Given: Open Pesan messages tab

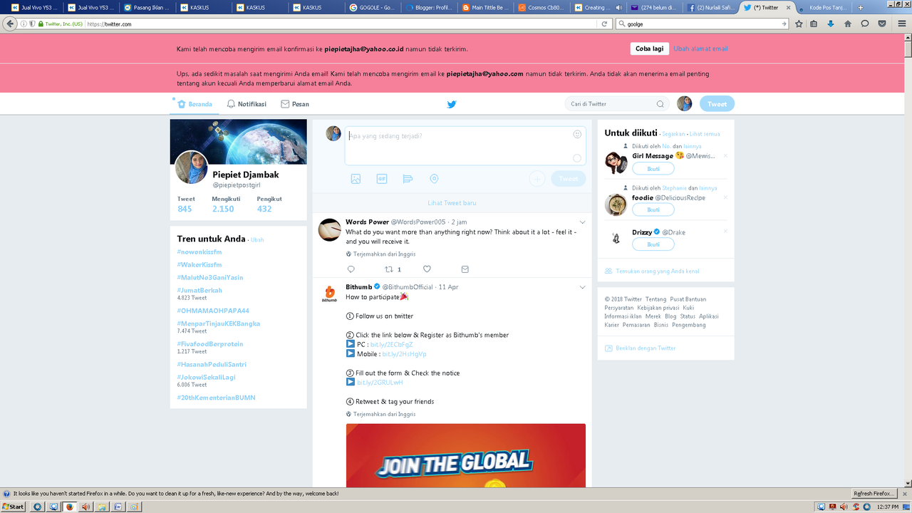Looking at the screenshot, I should 295,104.
